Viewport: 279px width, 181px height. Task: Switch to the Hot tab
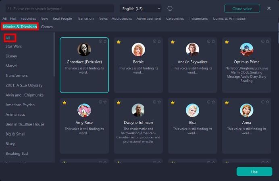[x=13, y=19]
